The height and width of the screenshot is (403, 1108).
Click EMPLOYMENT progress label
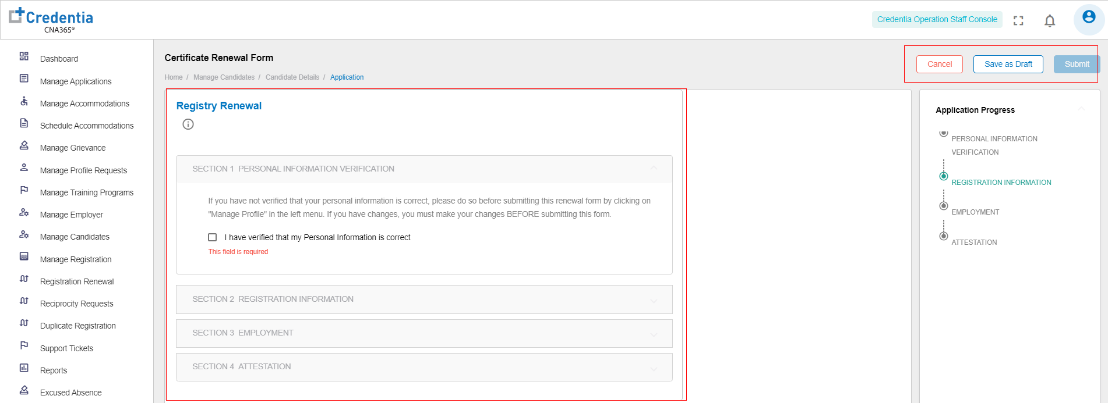tap(975, 212)
